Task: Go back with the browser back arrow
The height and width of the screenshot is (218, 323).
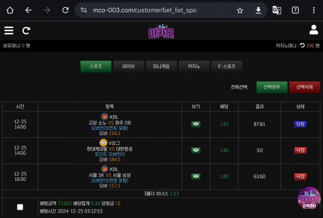Action: coord(29,10)
